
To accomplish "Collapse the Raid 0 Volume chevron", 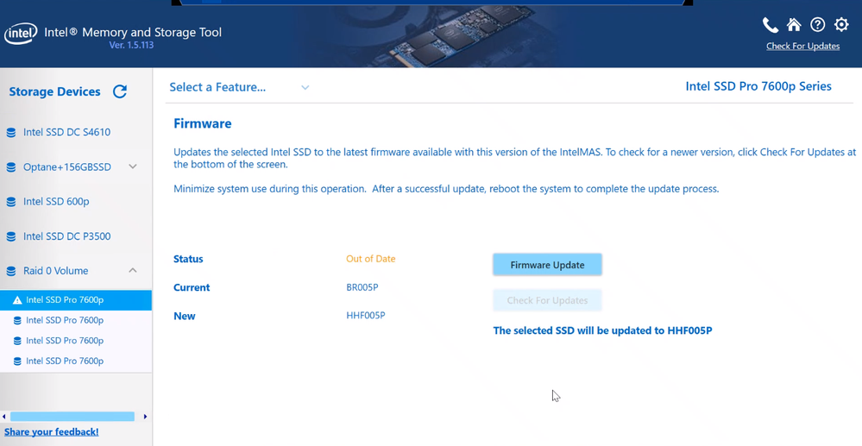I will pyautogui.click(x=133, y=270).
